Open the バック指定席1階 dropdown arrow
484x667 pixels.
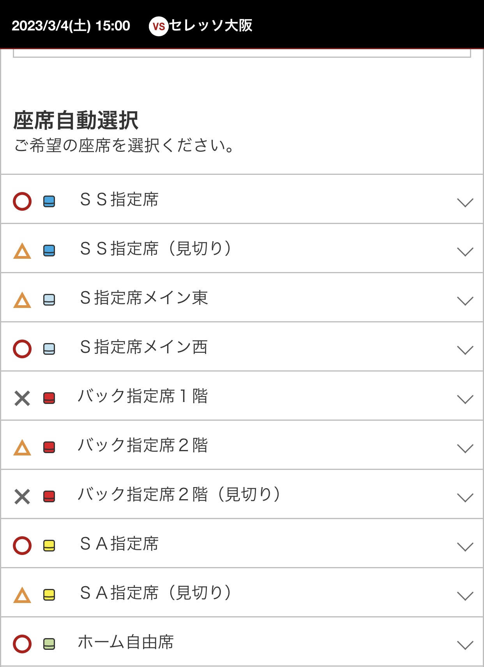click(465, 399)
